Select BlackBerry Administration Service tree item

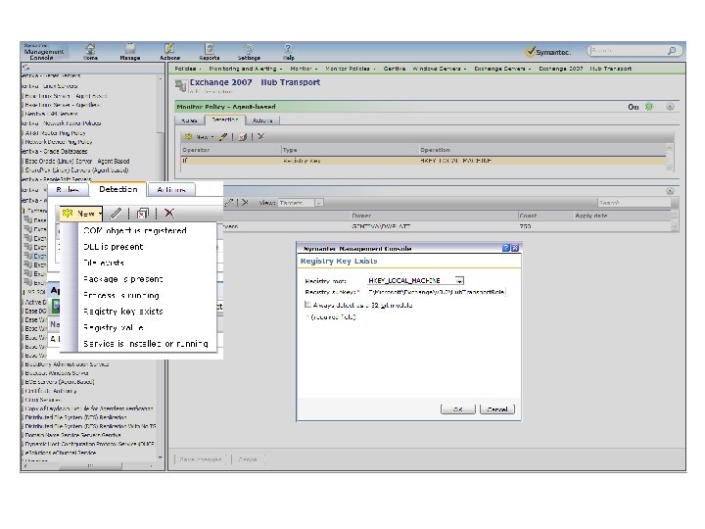coord(67,363)
